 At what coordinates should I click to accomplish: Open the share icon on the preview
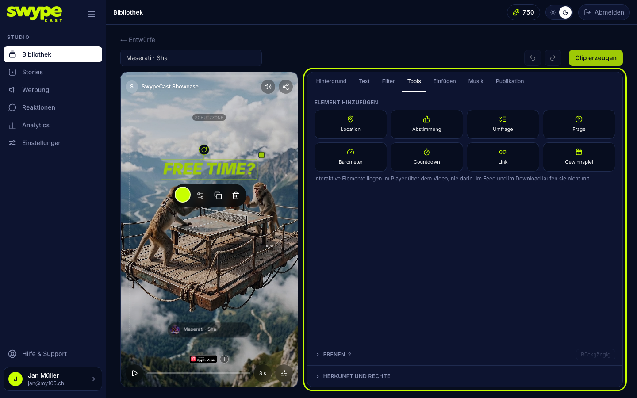click(286, 87)
